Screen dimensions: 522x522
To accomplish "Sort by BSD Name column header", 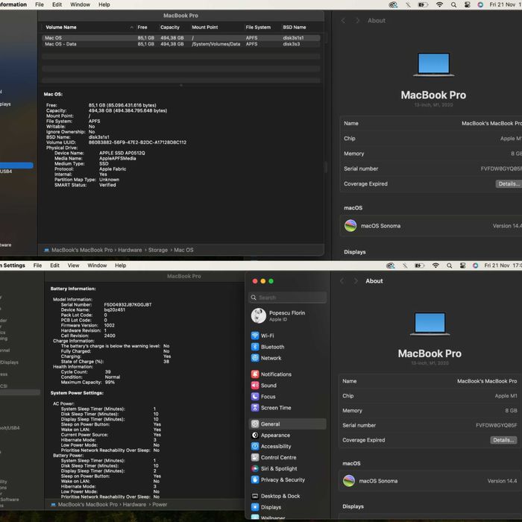I will 295,28.
